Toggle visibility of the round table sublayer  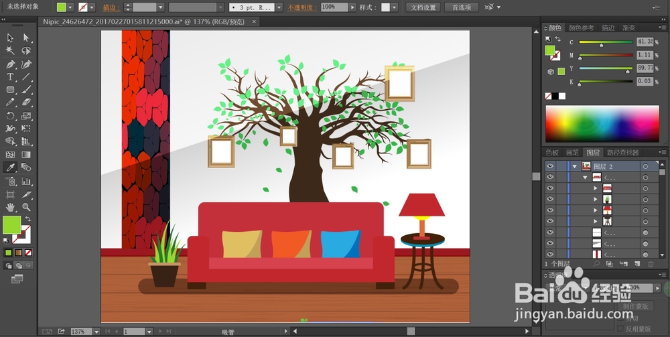click(x=550, y=221)
